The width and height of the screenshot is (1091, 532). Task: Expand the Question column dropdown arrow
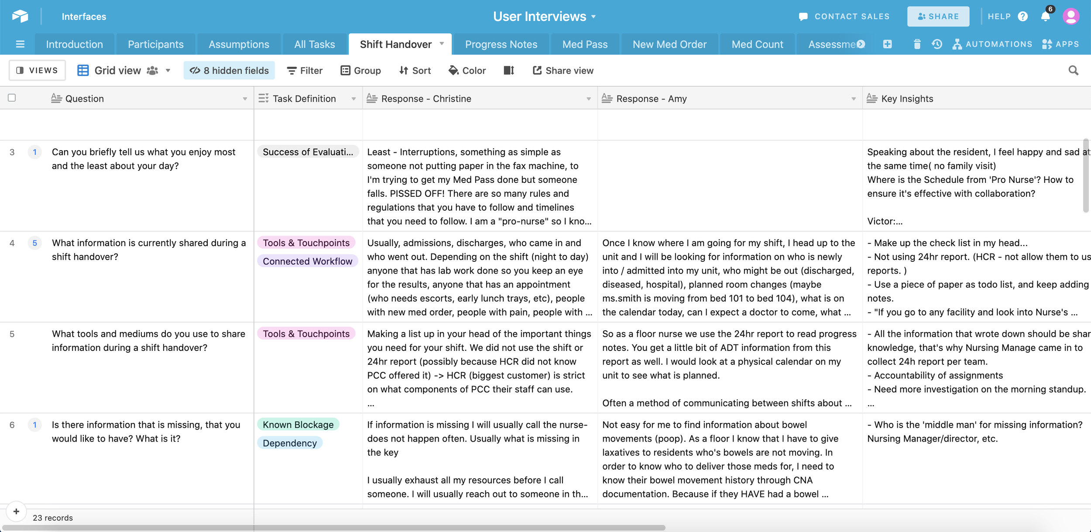[x=245, y=99]
